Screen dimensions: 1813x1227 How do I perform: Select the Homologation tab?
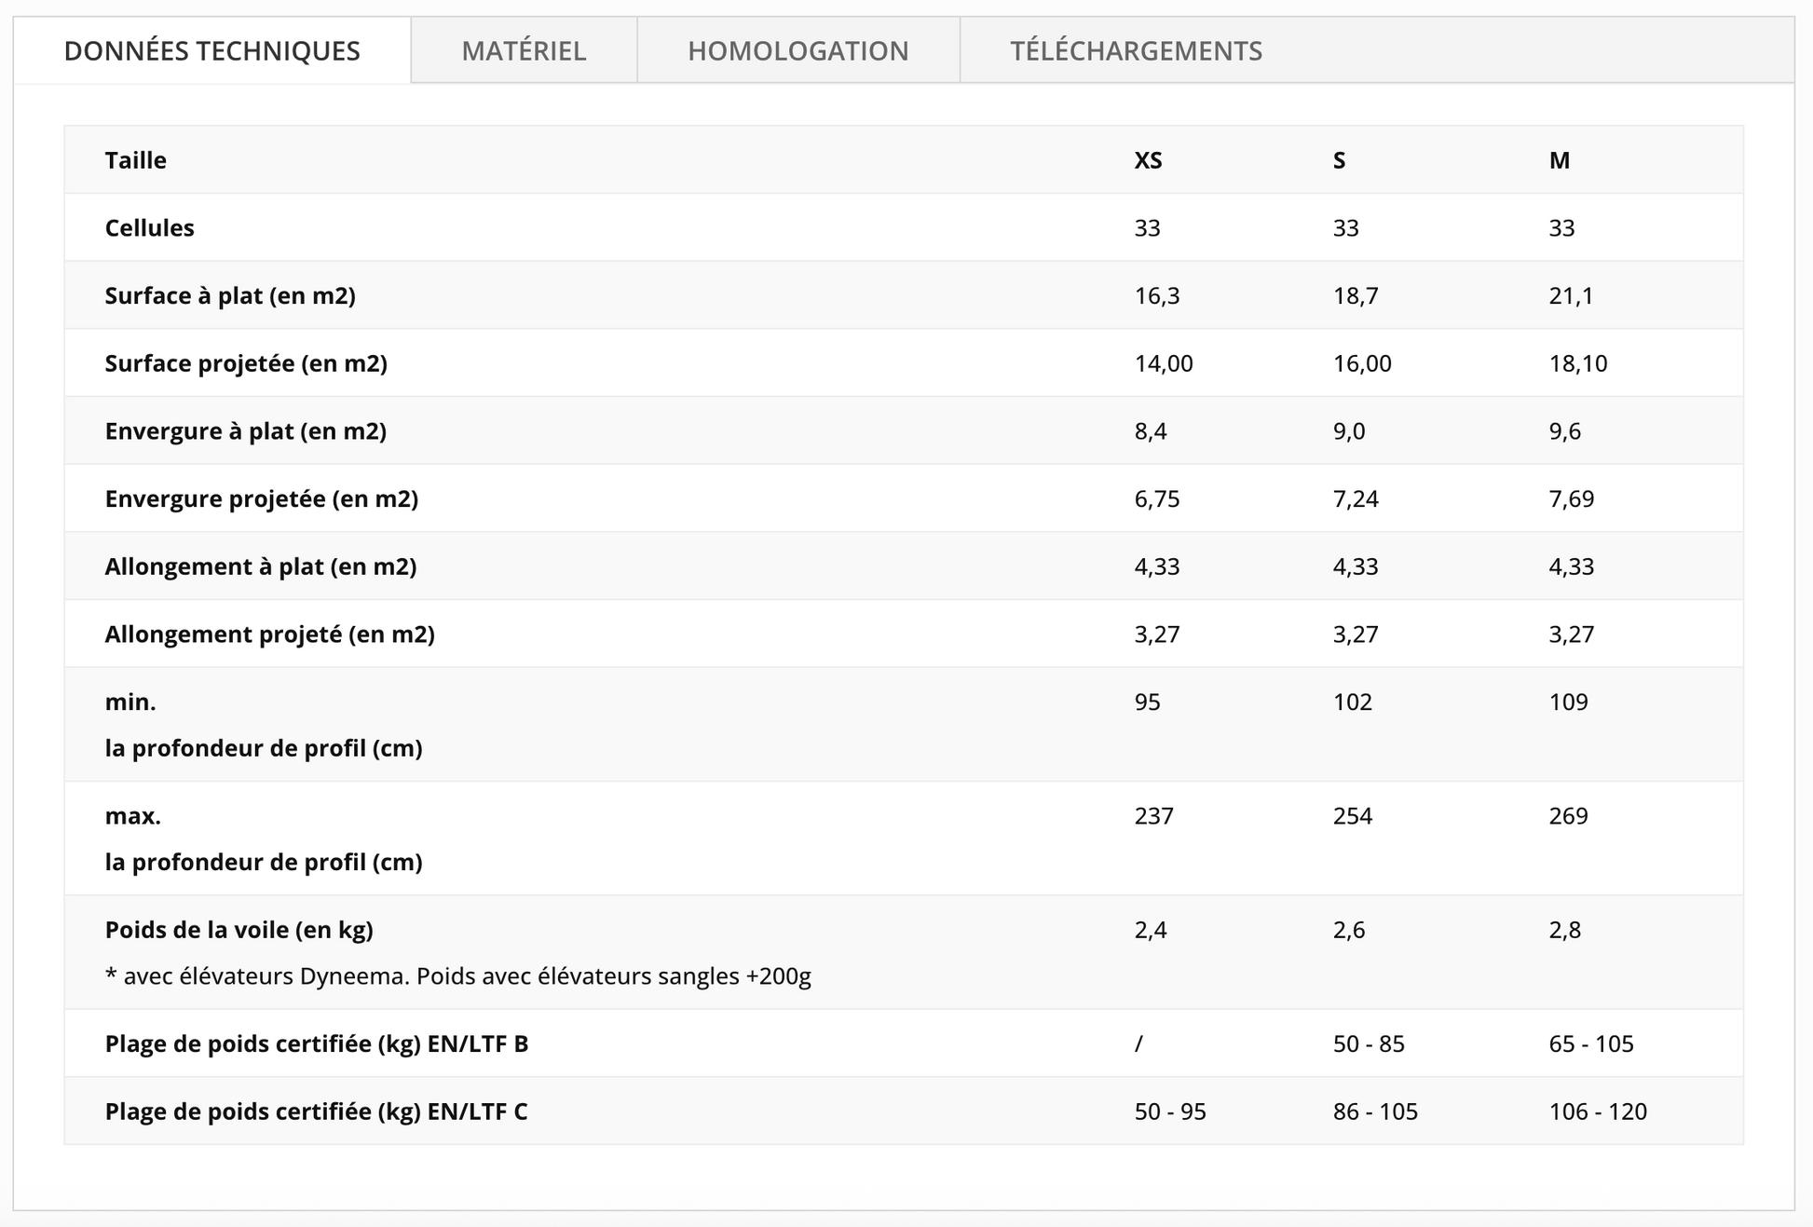(x=797, y=50)
